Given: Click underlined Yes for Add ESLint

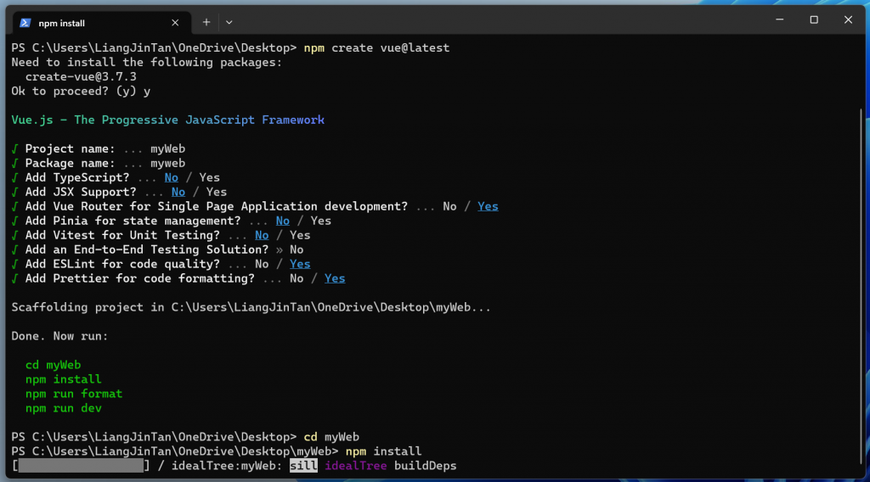Looking at the screenshot, I should [300, 264].
